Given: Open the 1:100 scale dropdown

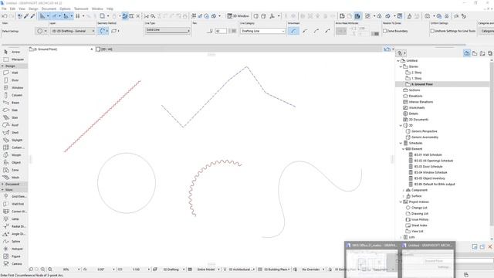Looking at the screenshot, I should tap(149, 270).
